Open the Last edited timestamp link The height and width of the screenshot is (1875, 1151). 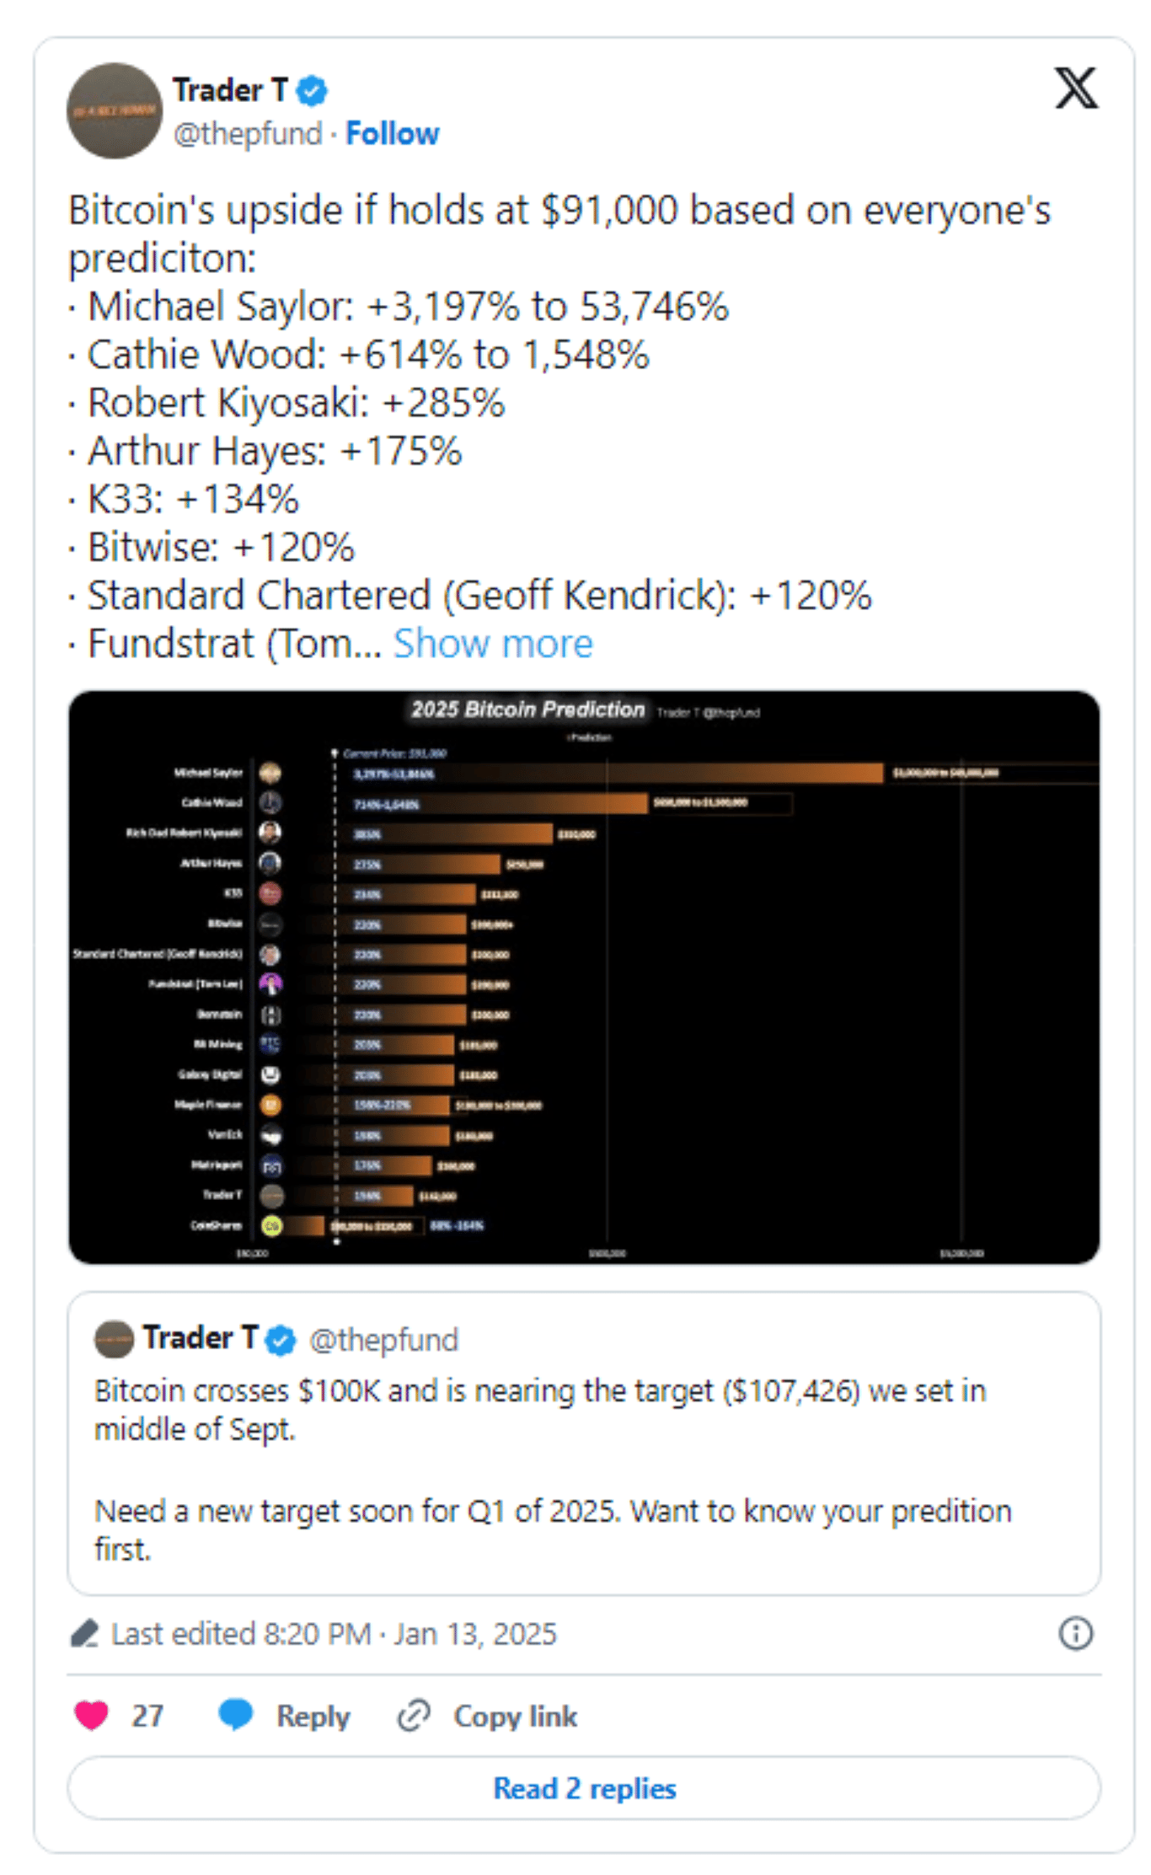click(334, 1634)
